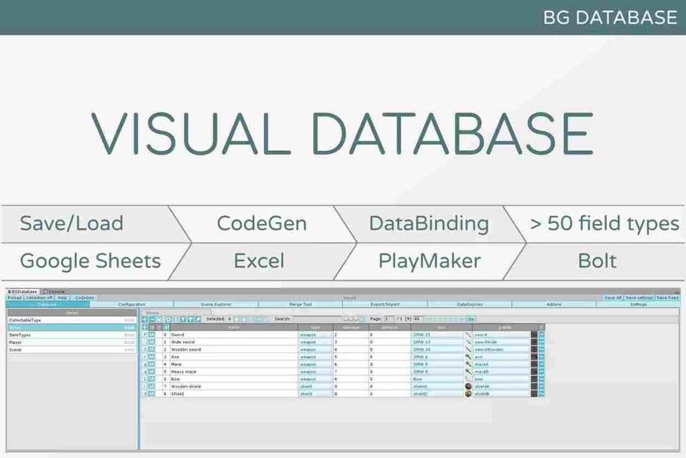Open type dropdown for Sword row
The height and width of the screenshot is (458, 686).
click(x=315, y=335)
